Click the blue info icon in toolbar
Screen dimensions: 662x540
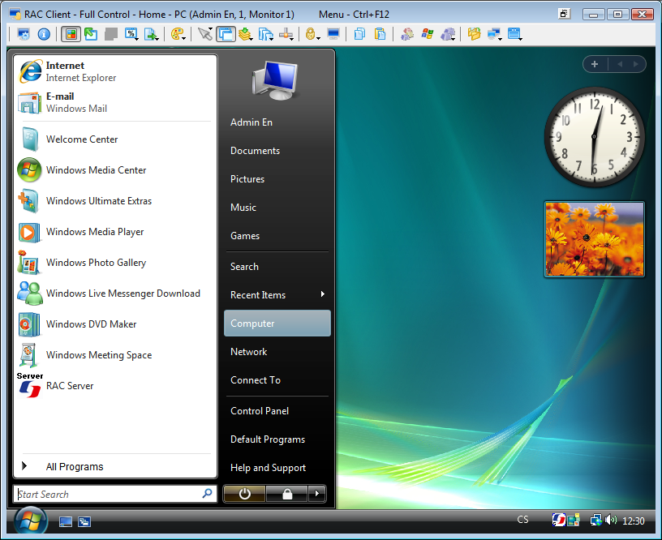(44, 34)
